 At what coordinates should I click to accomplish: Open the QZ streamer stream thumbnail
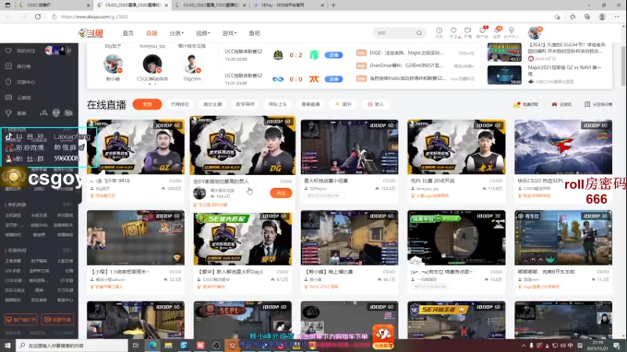[136, 147]
